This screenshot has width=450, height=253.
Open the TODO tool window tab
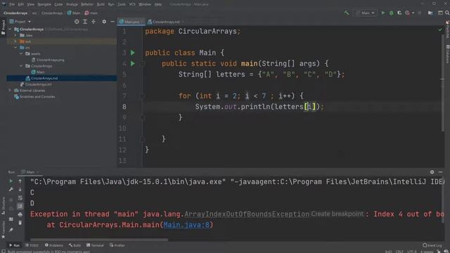(32, 245)
